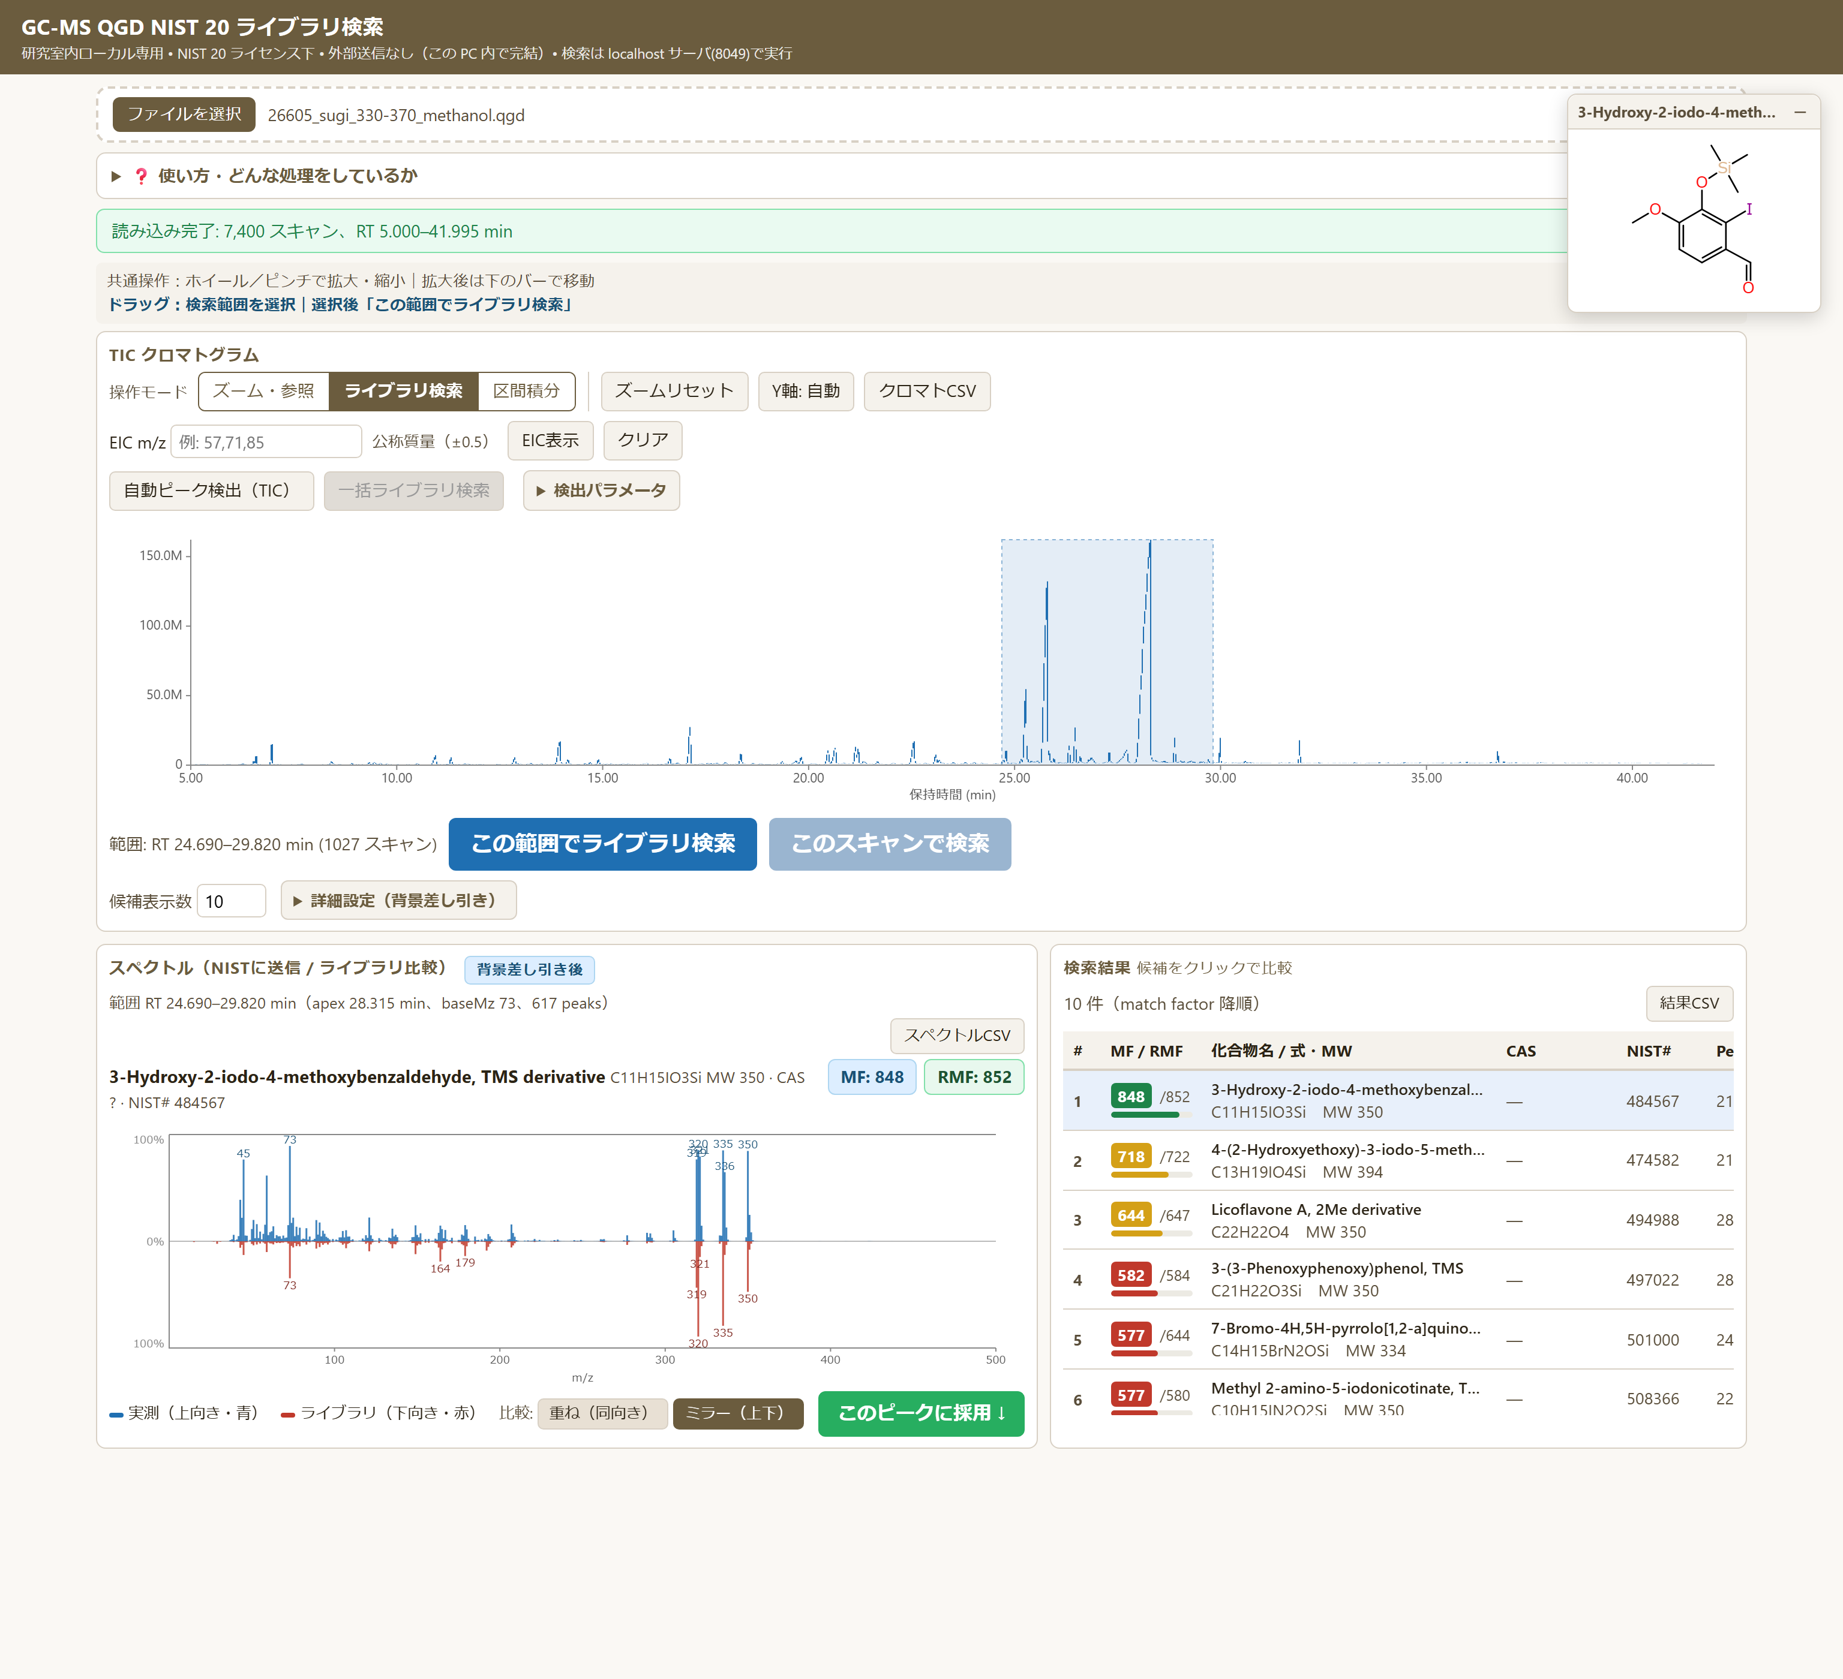Image resolution: width=1843 pixels, height=1679 pixels.
Task: Click ファイルを選択 button
Action: (x=184, y=114)
